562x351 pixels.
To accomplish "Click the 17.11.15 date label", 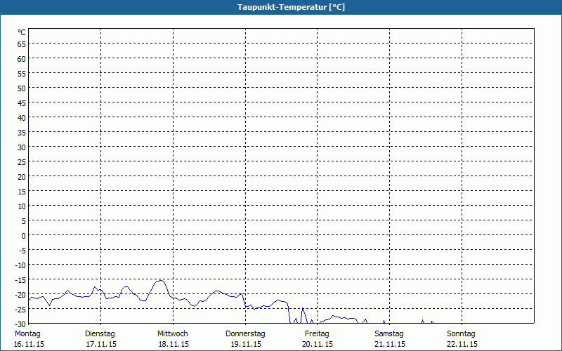I will 101,345.
